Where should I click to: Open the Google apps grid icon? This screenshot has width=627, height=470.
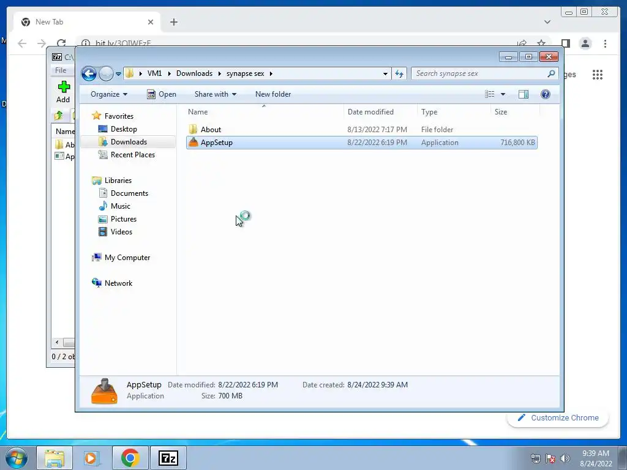598,74
